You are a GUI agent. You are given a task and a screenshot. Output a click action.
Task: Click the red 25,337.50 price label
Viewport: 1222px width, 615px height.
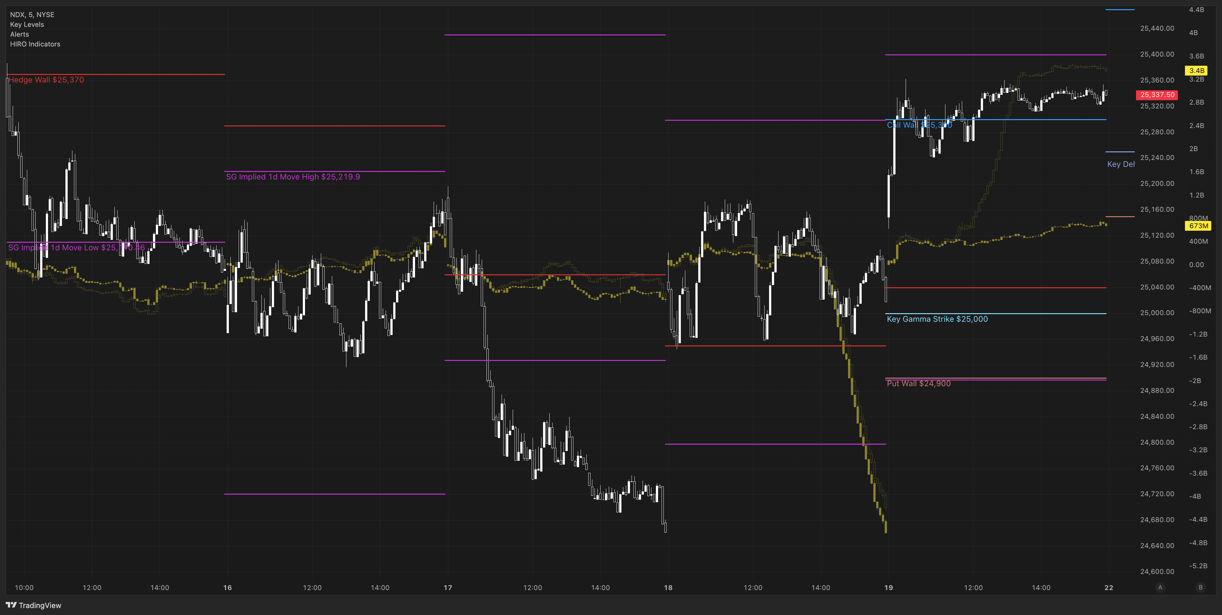coord(1157,95)
